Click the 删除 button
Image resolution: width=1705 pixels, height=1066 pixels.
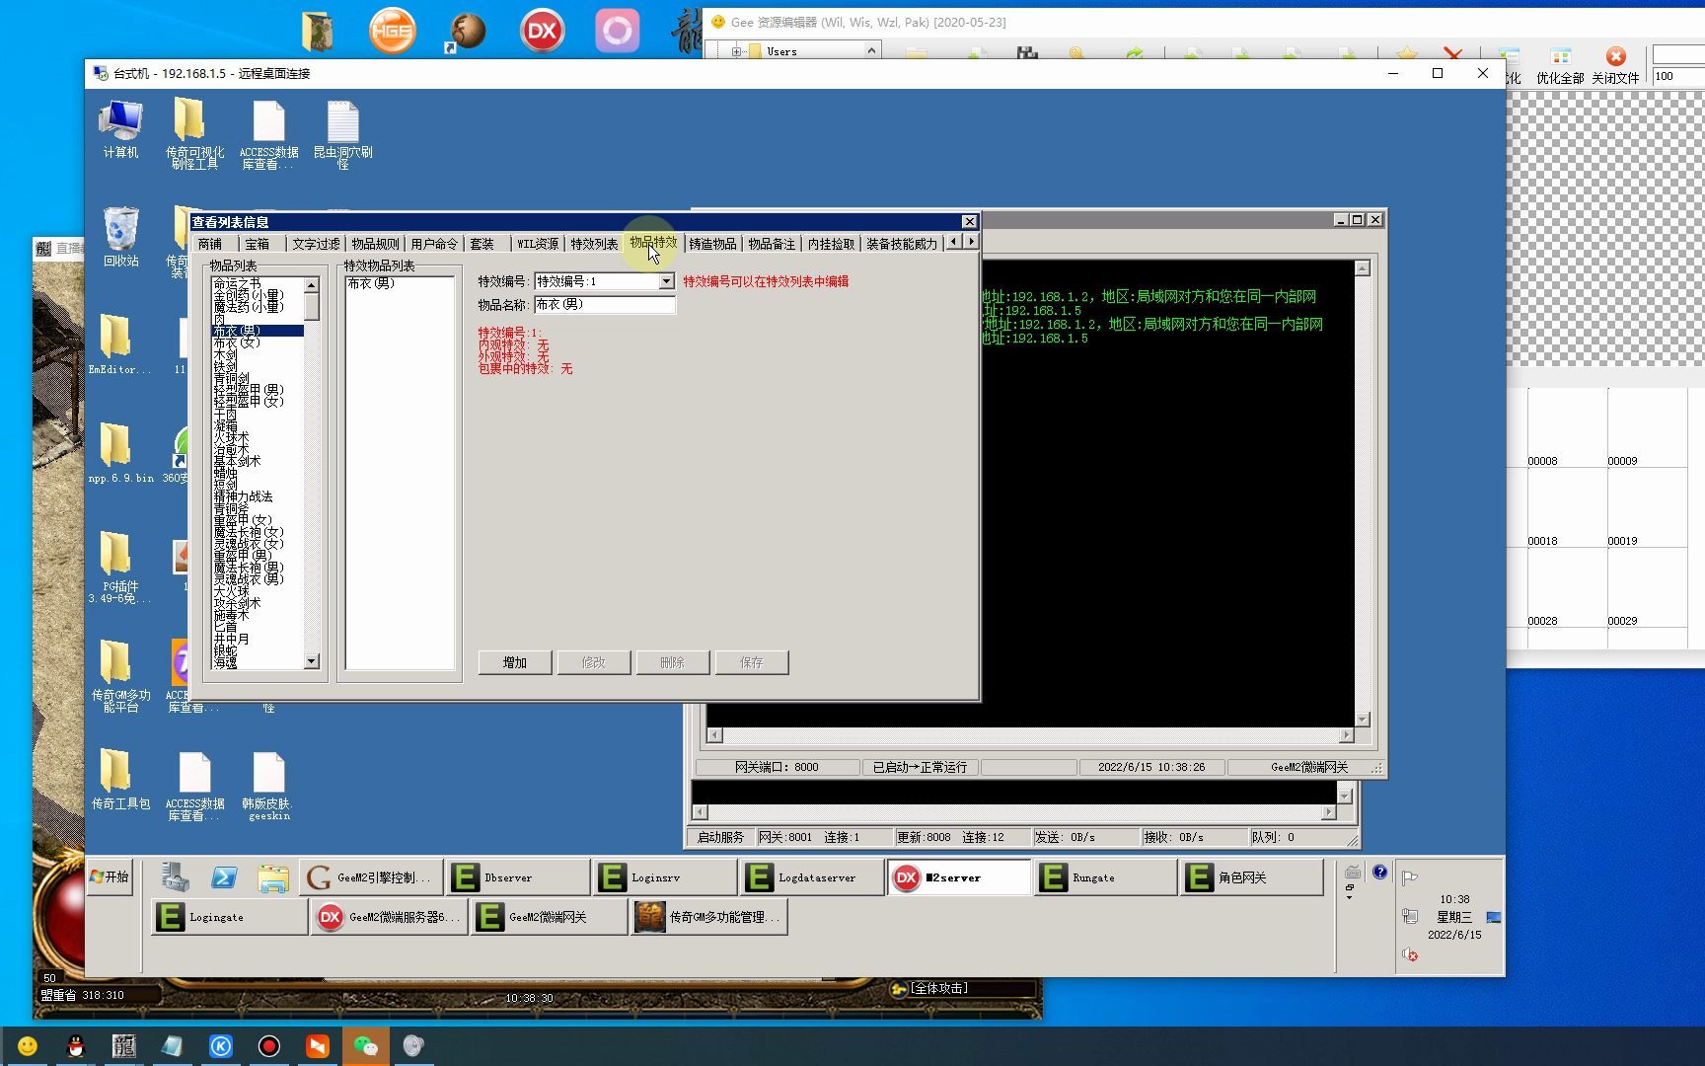[x=672, y=662]
